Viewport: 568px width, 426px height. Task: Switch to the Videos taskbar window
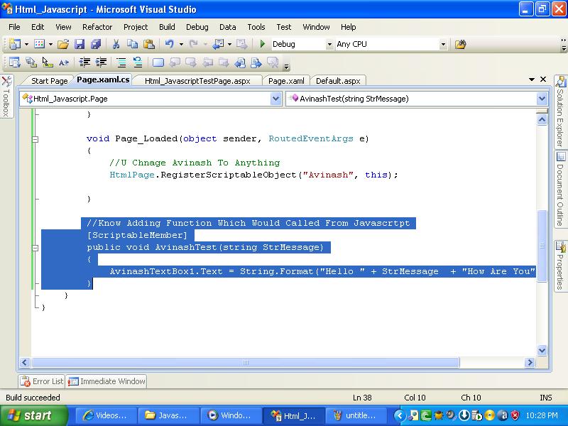107,415
